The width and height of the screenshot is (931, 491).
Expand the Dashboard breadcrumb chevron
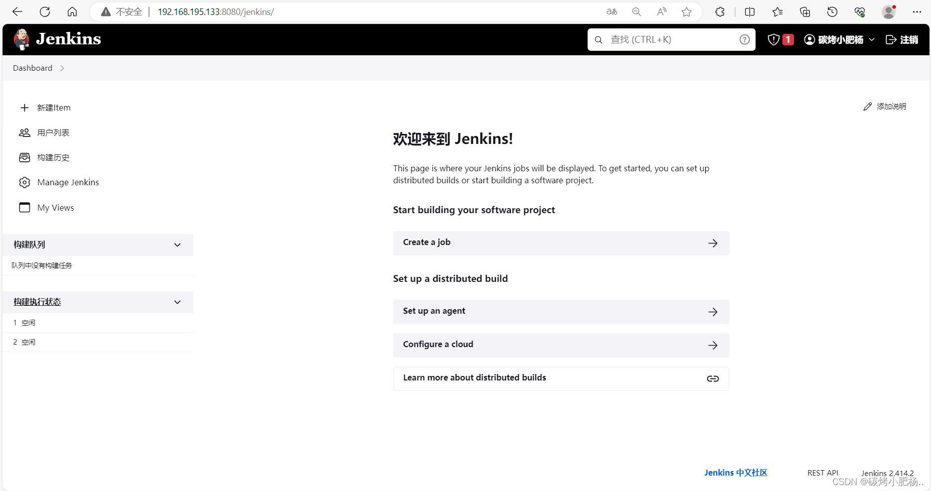[62, 68]
